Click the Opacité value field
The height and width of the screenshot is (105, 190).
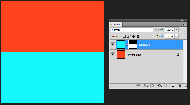170,30
